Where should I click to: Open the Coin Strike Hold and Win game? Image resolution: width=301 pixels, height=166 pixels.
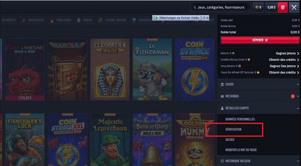click(195, 69)
